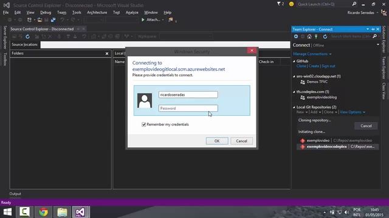389x218 pixels.
Task: Open Team Explorer Home page
Action: (x=309, y=36)
